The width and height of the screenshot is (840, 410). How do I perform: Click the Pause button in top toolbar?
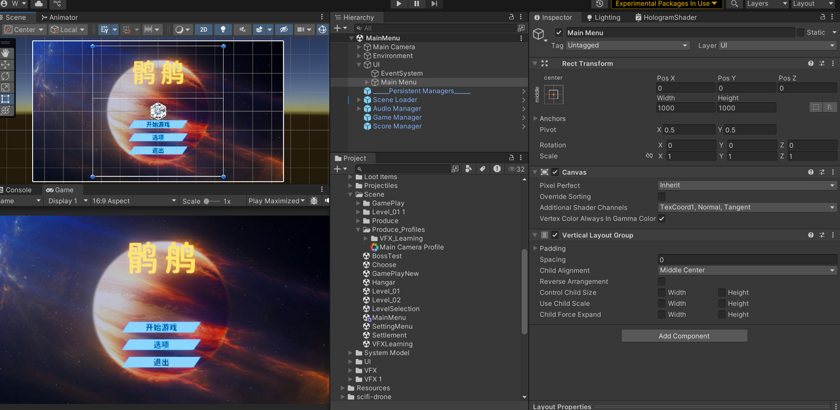pos(417,4)
